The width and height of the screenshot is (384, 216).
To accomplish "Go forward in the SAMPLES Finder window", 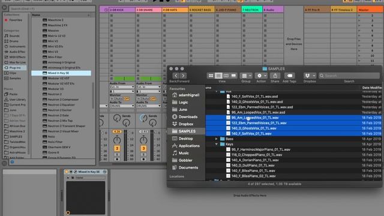I will (183, 76).
